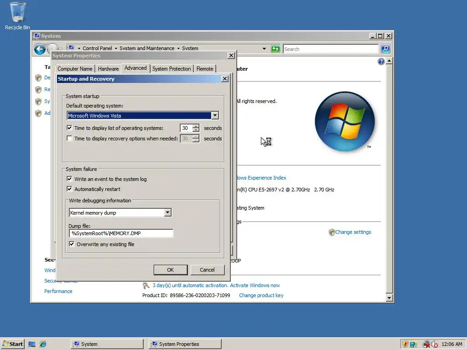The image size is (467, 350).
Task: Close the Startup and Recovery dialog
Action: point(225,78)
